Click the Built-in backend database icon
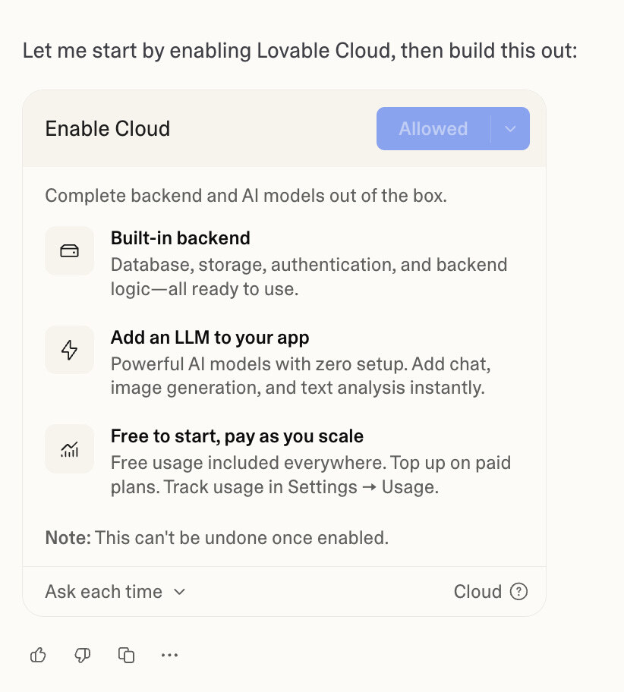The image size is (624, 692). [69, 250]
